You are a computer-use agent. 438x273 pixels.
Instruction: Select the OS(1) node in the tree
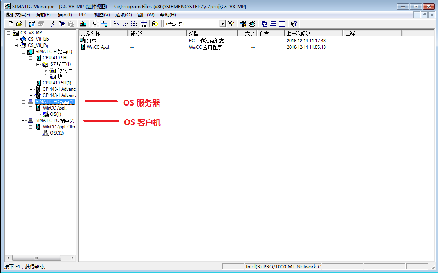point(56,114)
